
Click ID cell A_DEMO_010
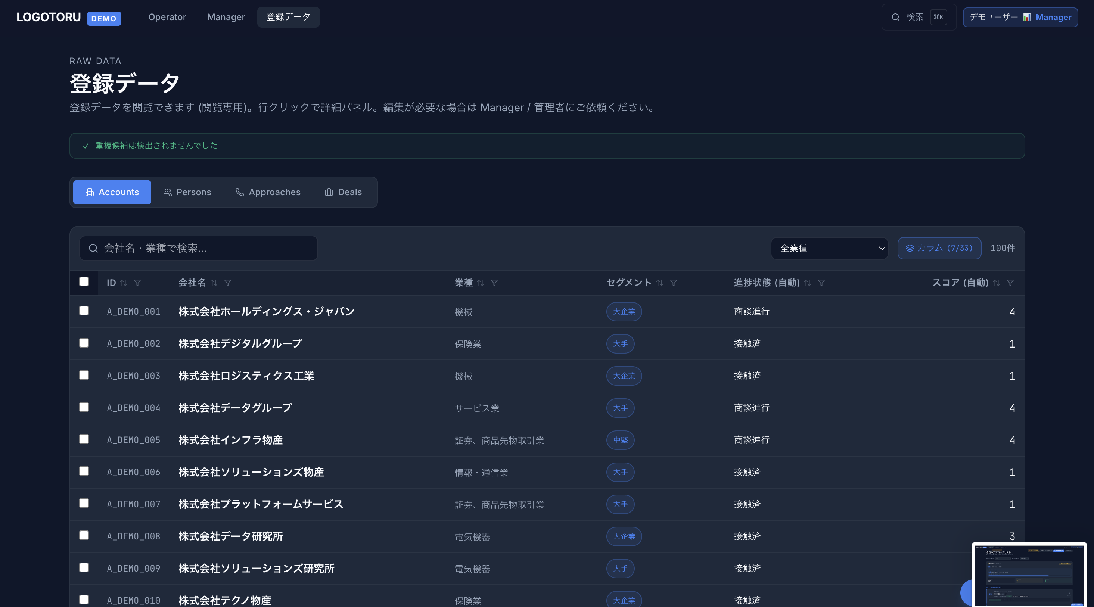click(x=133, y=601)
